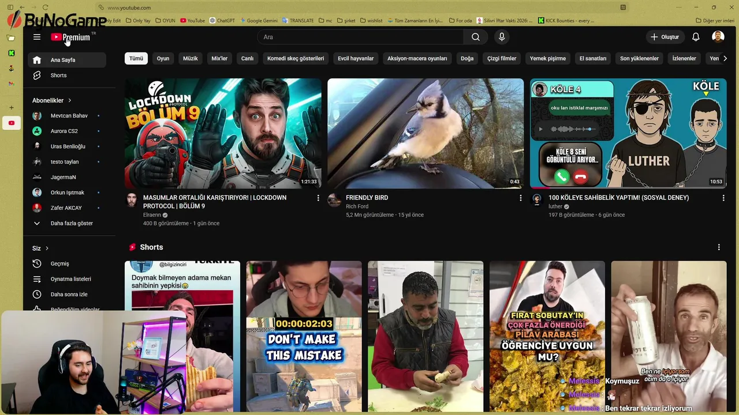Click video title 100 KÖLEYE SAHİBELİK YAPTIM

618,198
